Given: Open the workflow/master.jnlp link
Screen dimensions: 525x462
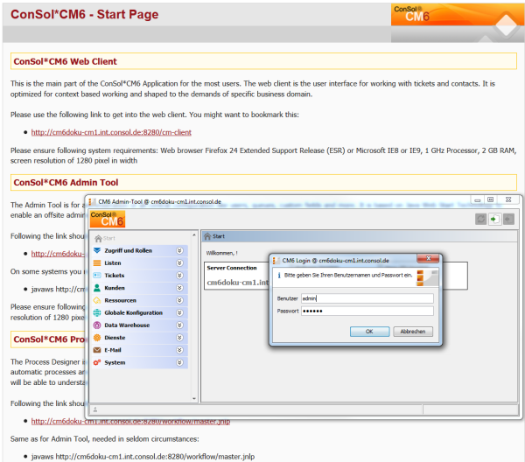Looking at the screenshot, I should [130, 421].
